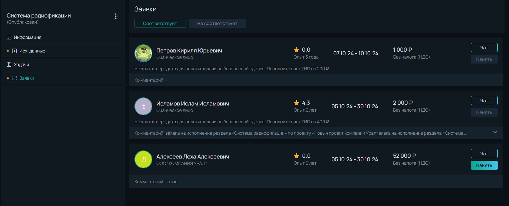Click Алексеев's green avatar with letter Л
The width and height of the screenshot is (509, 206).
143,159
